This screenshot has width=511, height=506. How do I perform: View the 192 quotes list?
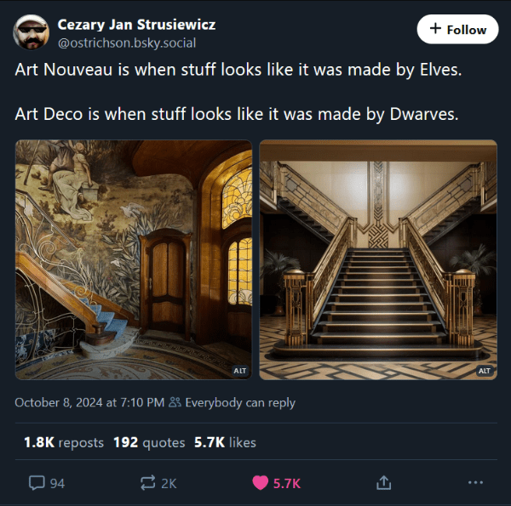149,442
